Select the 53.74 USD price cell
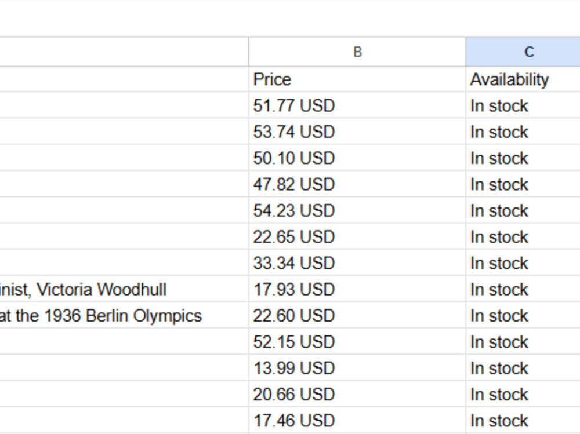The width and height of the screenshot is (580, 434). click(x=357, y=132)
